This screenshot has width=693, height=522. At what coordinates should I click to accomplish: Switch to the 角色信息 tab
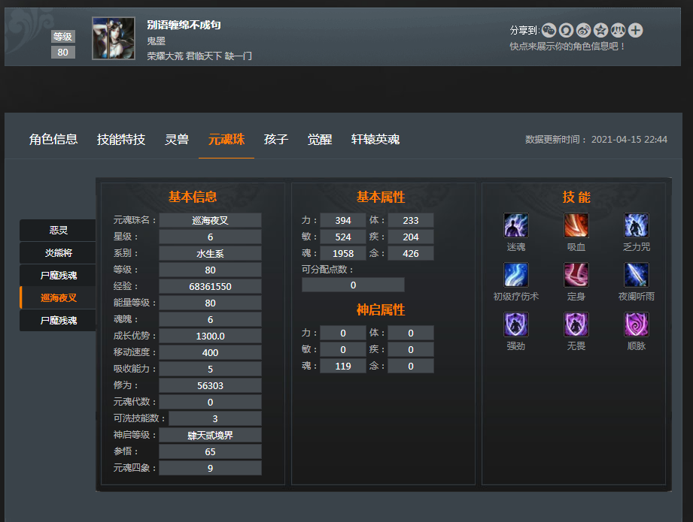pos(53,140)
